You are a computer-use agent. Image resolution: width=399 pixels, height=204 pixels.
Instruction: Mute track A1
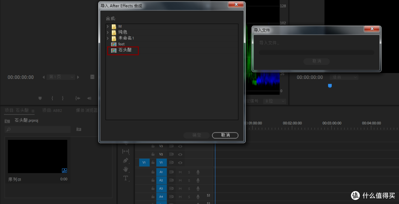point(180,172)
